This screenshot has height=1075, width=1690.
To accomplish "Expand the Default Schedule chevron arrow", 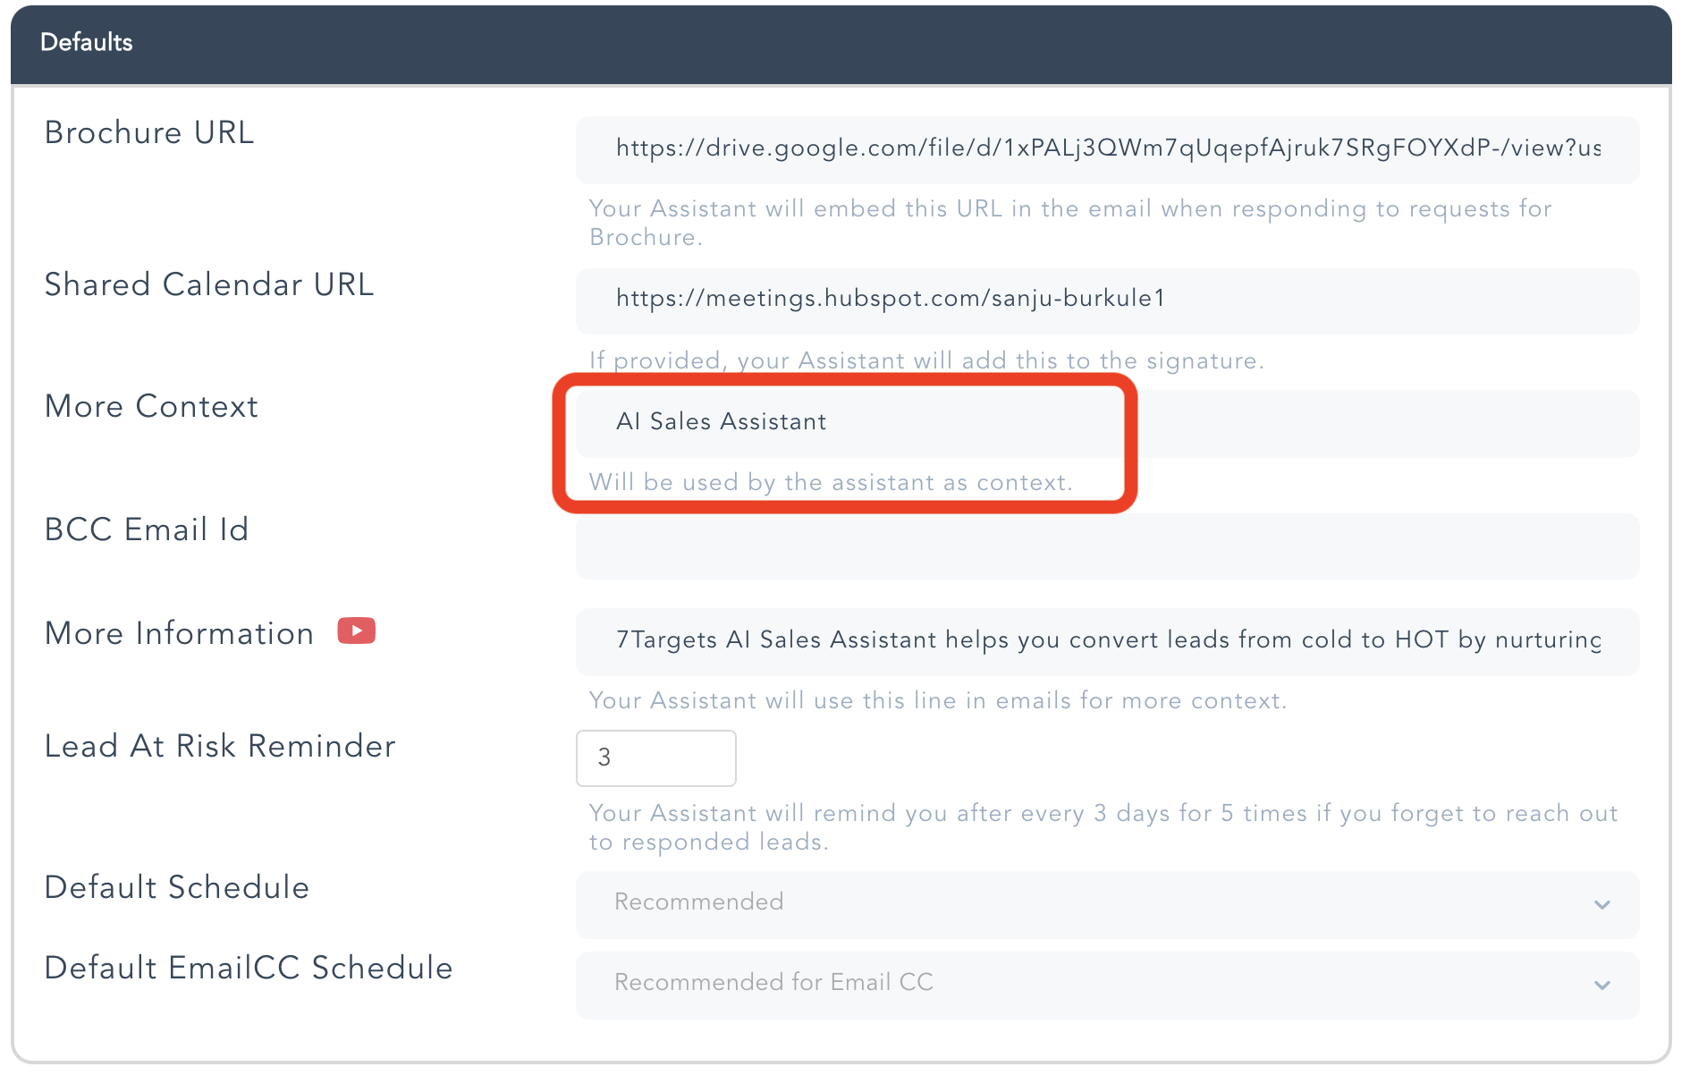I will click(1601, 905).
